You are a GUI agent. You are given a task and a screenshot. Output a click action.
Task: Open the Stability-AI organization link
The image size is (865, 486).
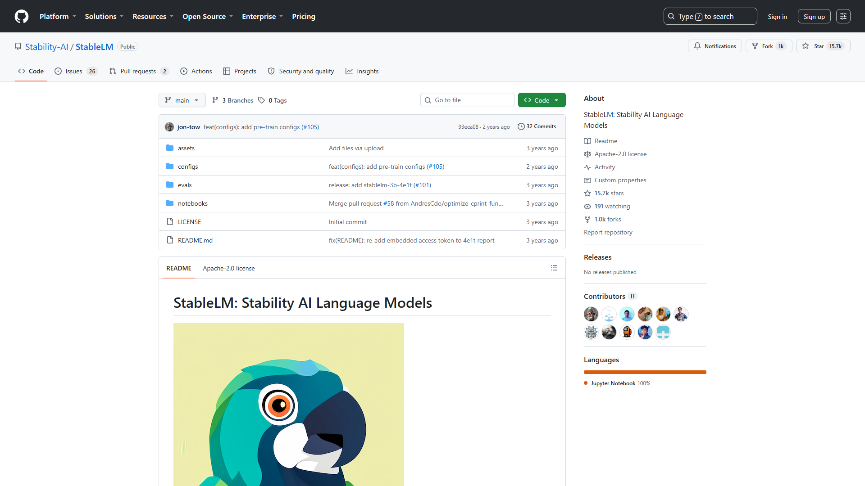[47, 47]
